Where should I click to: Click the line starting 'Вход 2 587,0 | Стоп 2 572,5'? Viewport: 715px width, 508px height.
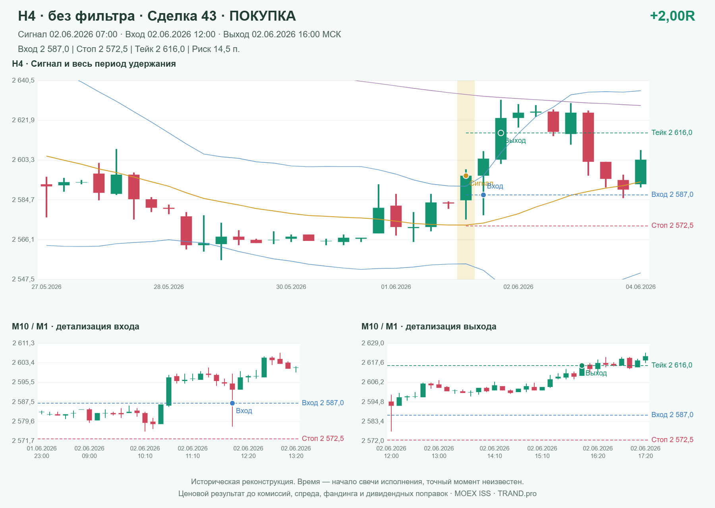coord(129,49)
